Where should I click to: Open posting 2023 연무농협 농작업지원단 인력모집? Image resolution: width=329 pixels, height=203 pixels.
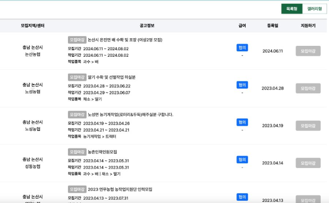tap(120, 189)
